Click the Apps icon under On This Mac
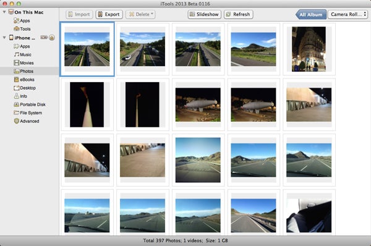The width and height of the screenshot is (371, 246). (x=16, y=21)
